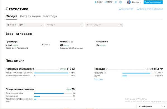The height and width of the screenshot is (109, 167).
Task: Click the info icon next to Контакты
Action: [72, 42]
